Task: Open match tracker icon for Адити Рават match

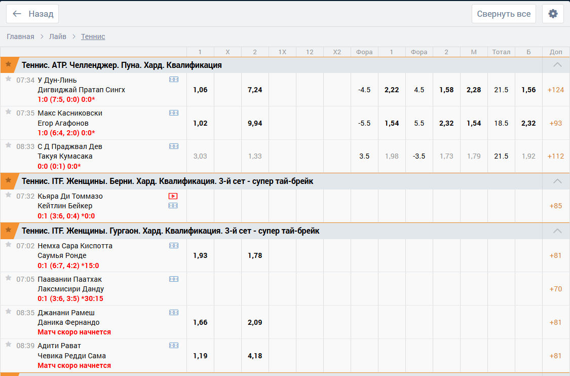Action: (173, 346)
